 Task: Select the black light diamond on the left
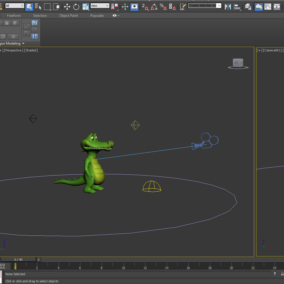pos(33,119)
